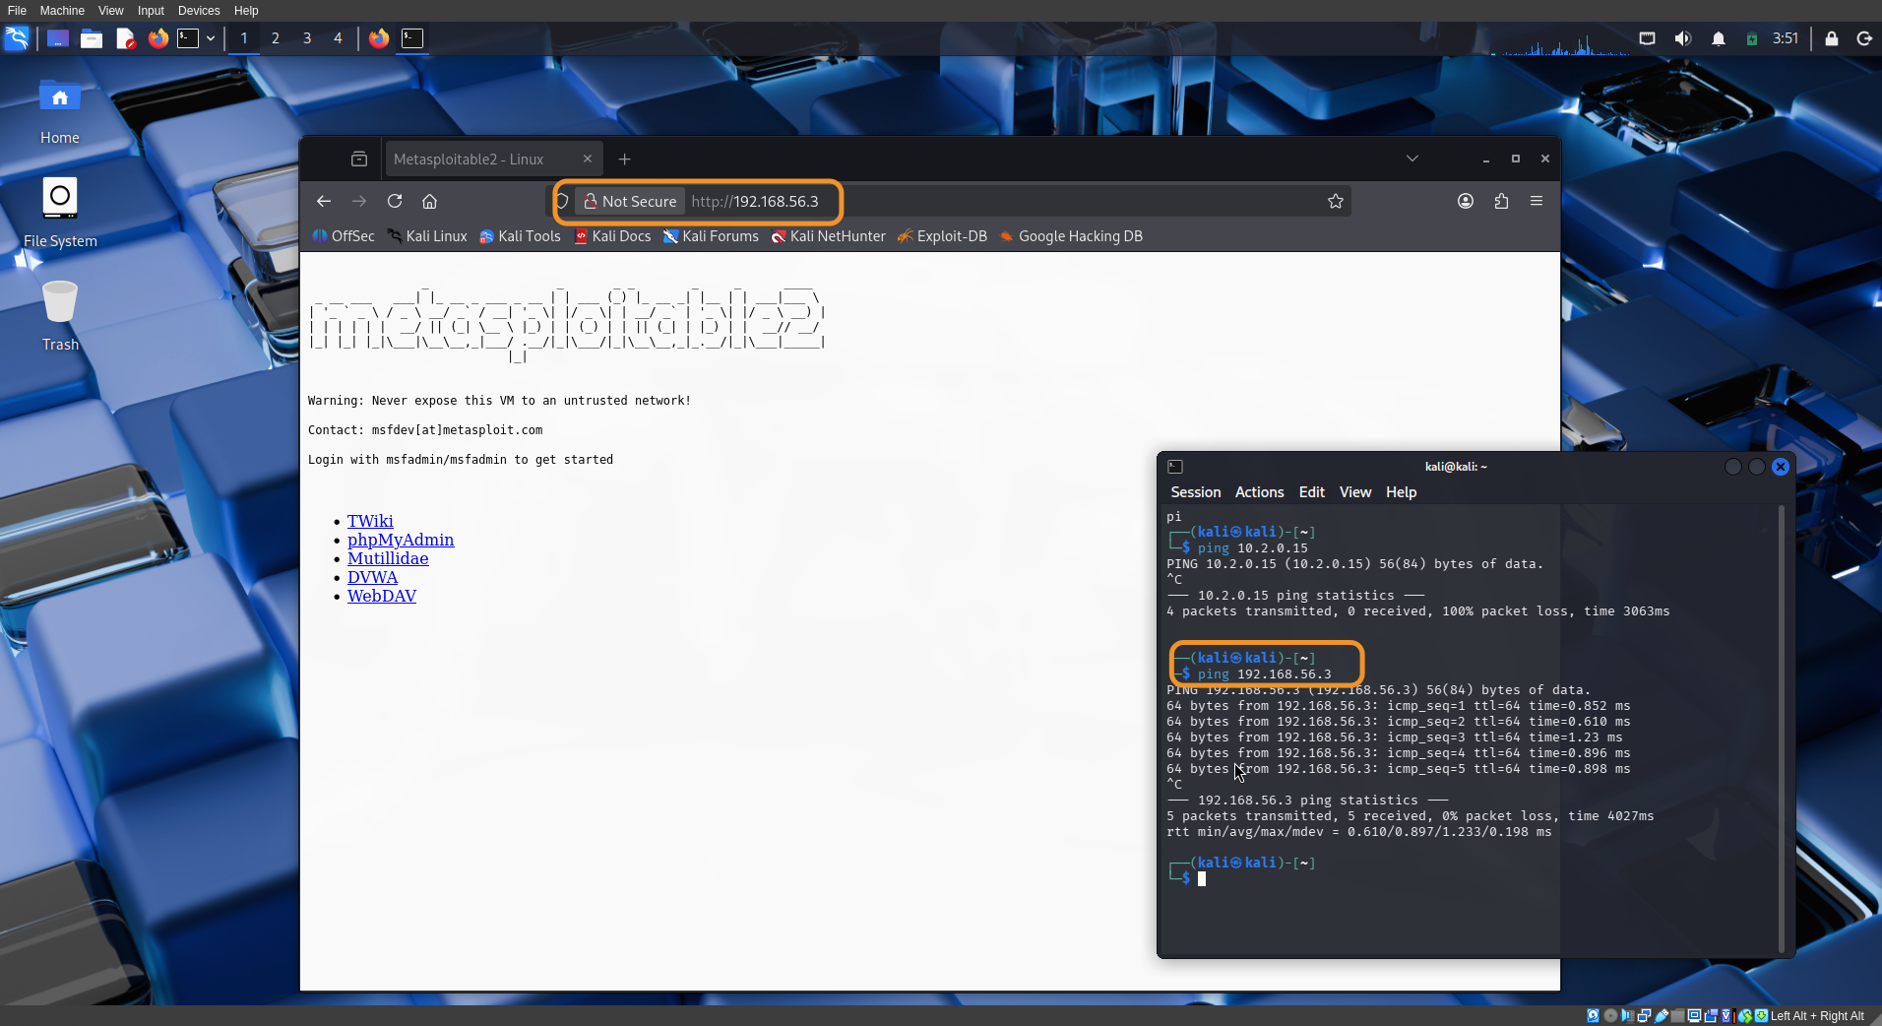Click the 3:51 panel clock
1882x1026 pixels.
tap(1785, 38)
